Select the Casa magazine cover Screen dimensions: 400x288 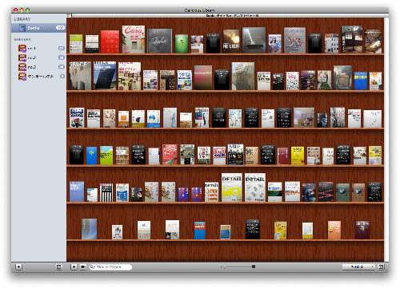tap(134, 39)
